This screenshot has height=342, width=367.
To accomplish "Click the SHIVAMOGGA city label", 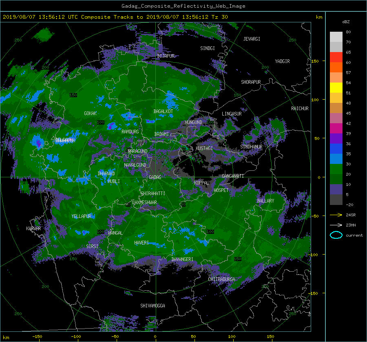I will (x=153, y=306).
